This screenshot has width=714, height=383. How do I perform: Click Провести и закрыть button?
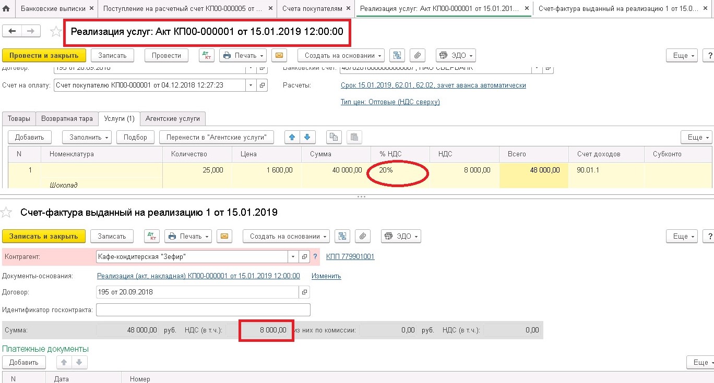point(44,56)
